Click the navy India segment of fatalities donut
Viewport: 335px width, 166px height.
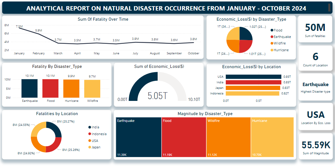pos(56,128)
